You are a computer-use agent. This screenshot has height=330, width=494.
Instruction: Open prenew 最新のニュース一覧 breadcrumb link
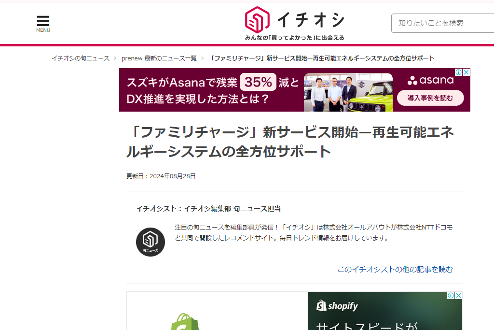click(159, 58)
